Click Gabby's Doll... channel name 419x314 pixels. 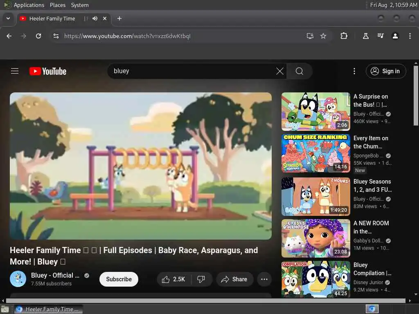368,240
